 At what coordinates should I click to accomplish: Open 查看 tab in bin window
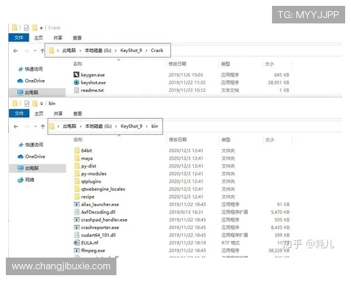[x=78, y=114]
